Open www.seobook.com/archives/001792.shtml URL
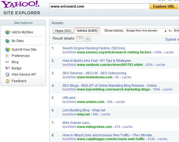 point(110,65)
